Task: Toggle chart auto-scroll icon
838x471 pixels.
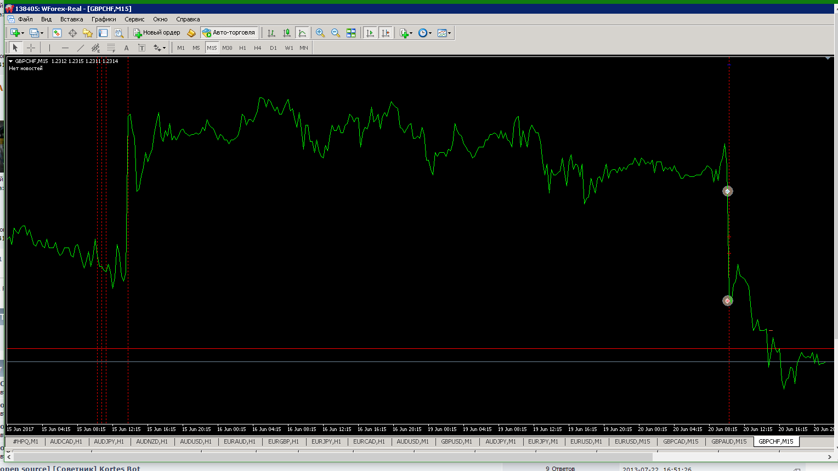Action: (370, 33)
